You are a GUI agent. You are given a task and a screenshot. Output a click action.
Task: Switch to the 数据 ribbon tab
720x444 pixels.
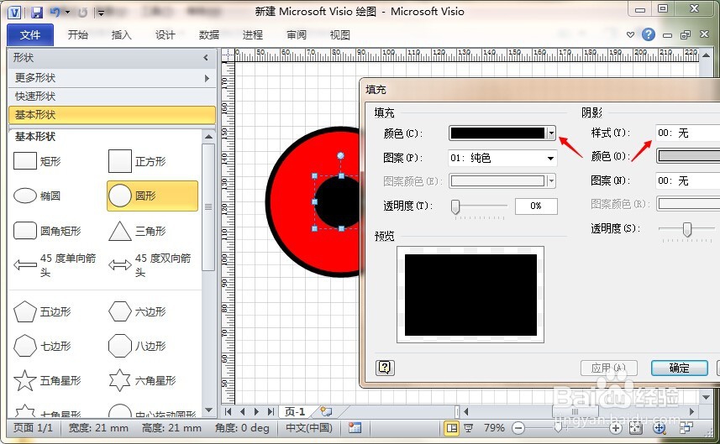click(209, 35)
